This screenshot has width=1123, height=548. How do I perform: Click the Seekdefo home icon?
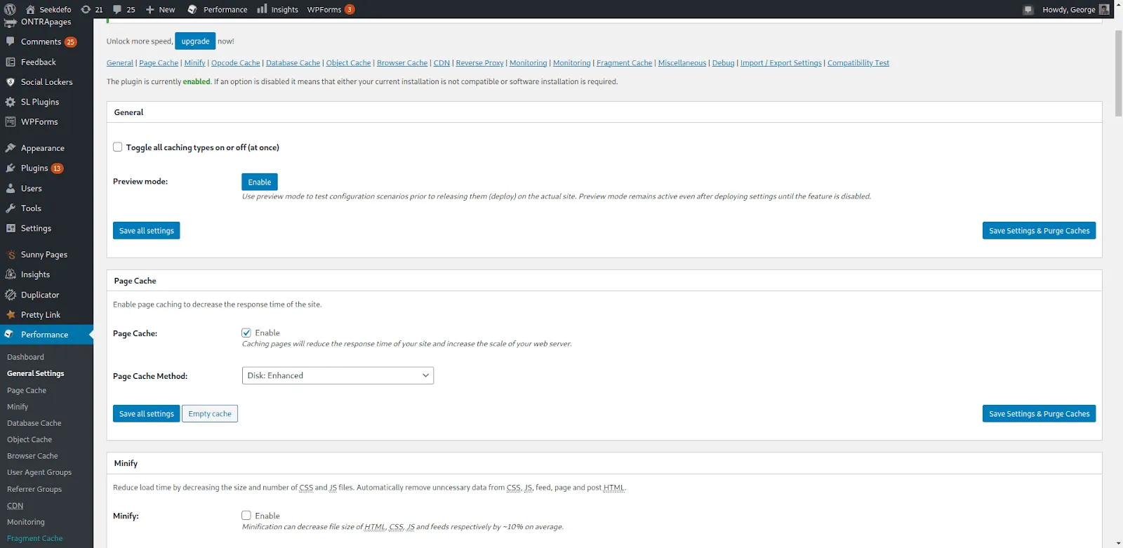pos(30,9)
